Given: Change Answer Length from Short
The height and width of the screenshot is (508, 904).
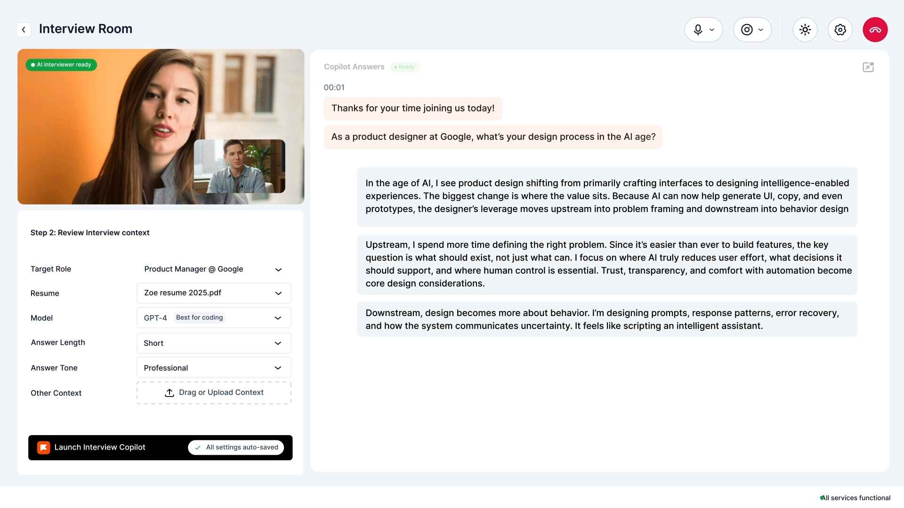Looking at the screenshot, I should 213,343.
